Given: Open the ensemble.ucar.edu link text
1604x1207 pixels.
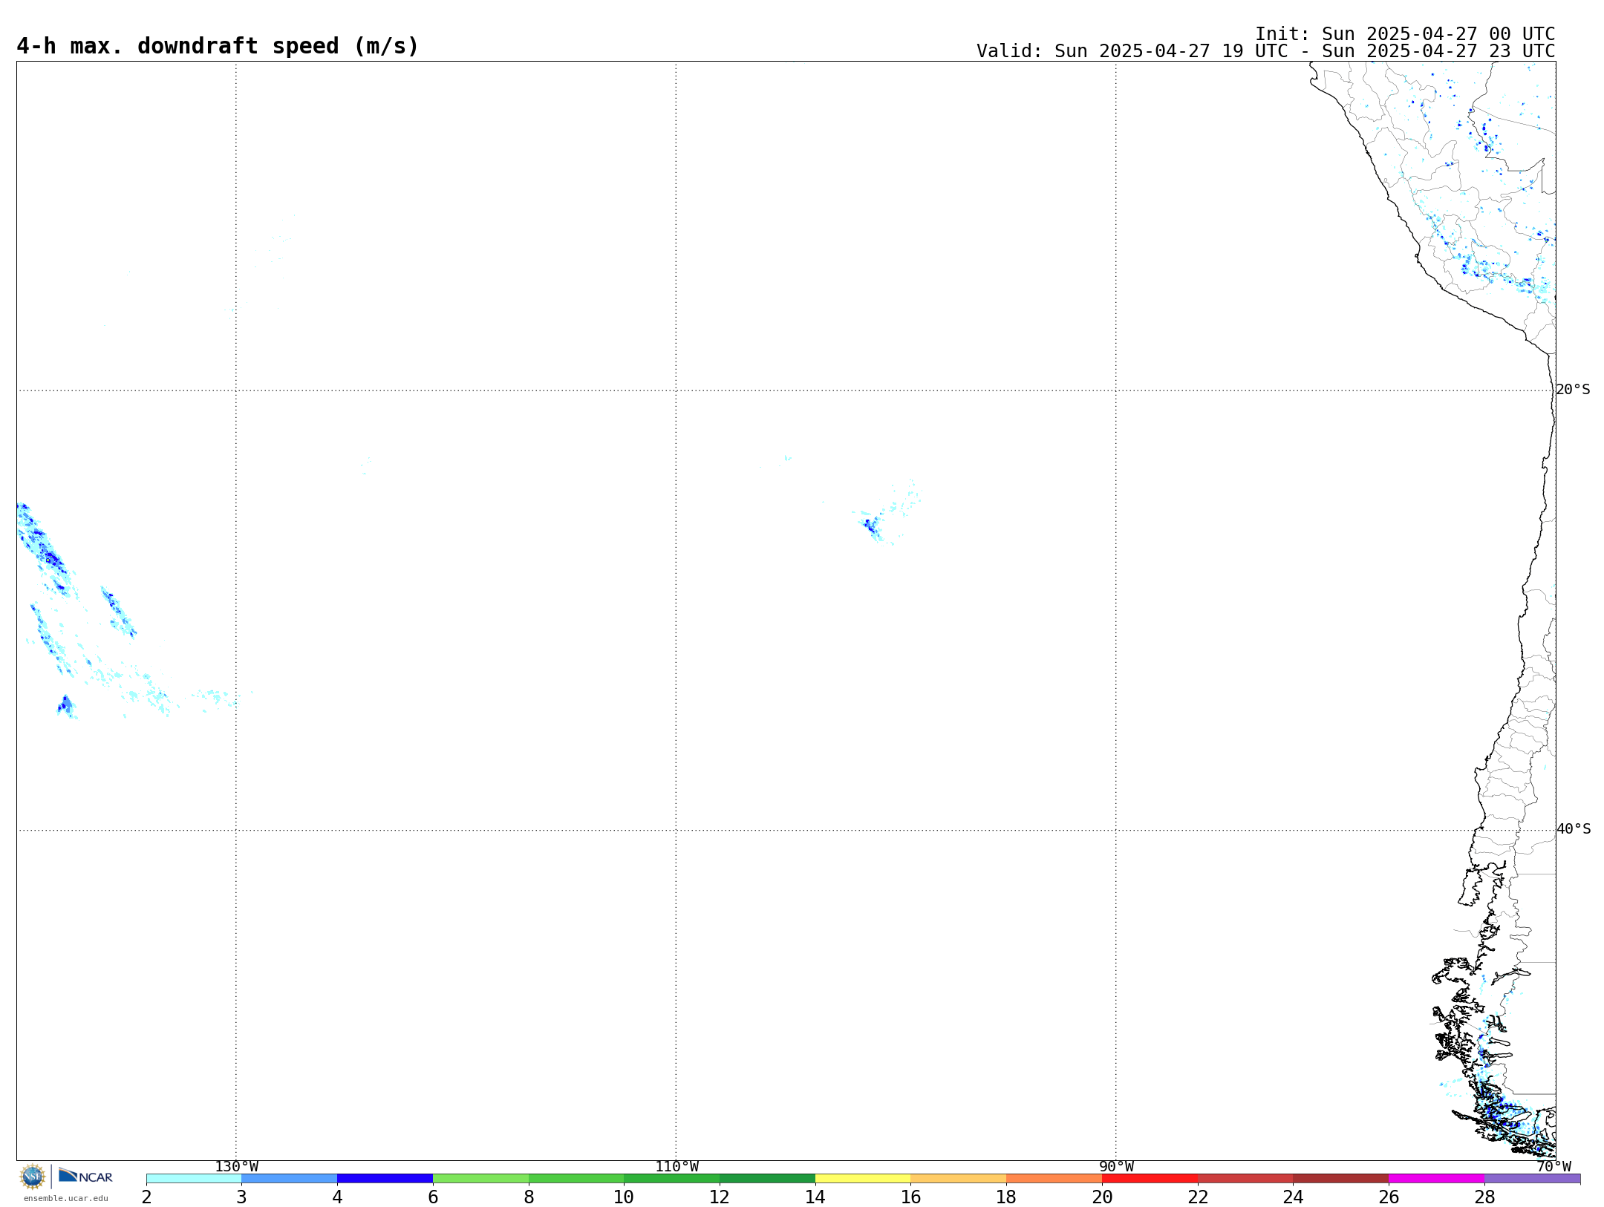Looking at the screenshot, I should click(x=65, y=1198).
